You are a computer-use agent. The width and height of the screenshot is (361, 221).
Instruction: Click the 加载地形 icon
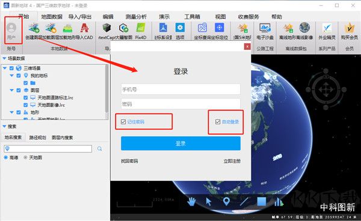point(67,28)
